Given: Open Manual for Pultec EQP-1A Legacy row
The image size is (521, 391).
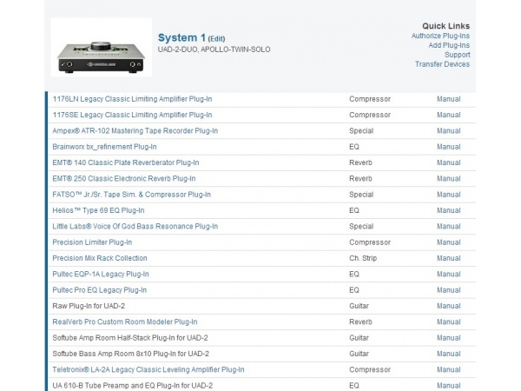Looking at the screenshot, I should (449, 275).
